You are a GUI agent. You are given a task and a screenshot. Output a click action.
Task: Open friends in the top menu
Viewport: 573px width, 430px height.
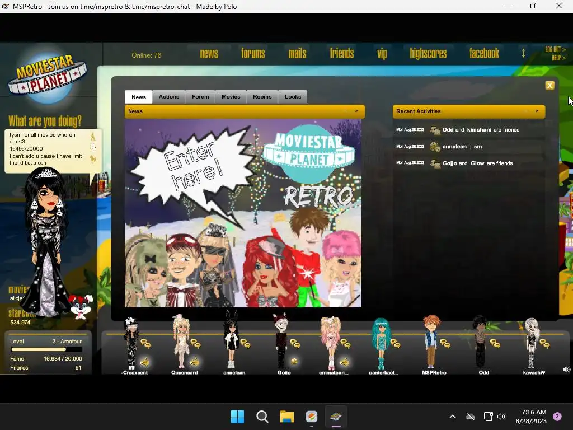(x=342, y=53)
